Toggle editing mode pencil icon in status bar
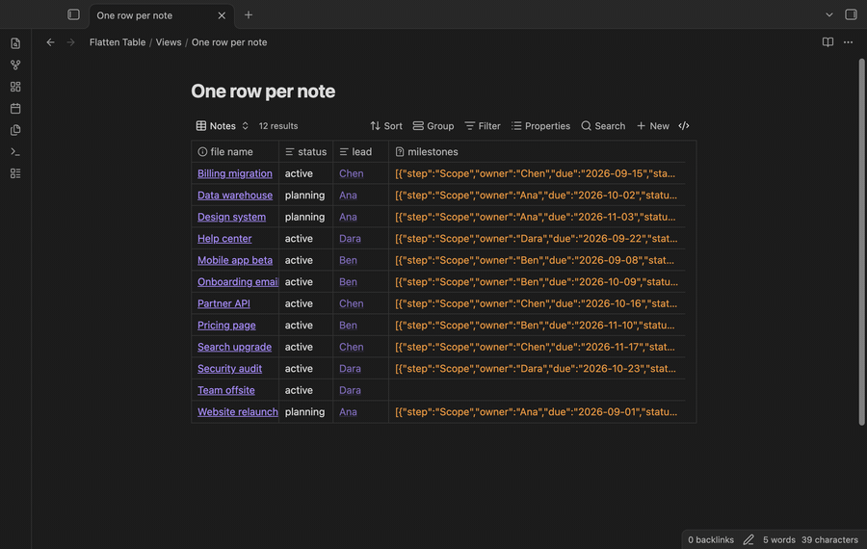Screen dimensions: 867x549 pyautogui.click(x=749, y=539)
